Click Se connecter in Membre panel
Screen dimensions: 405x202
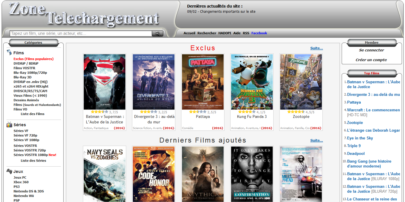371,50
